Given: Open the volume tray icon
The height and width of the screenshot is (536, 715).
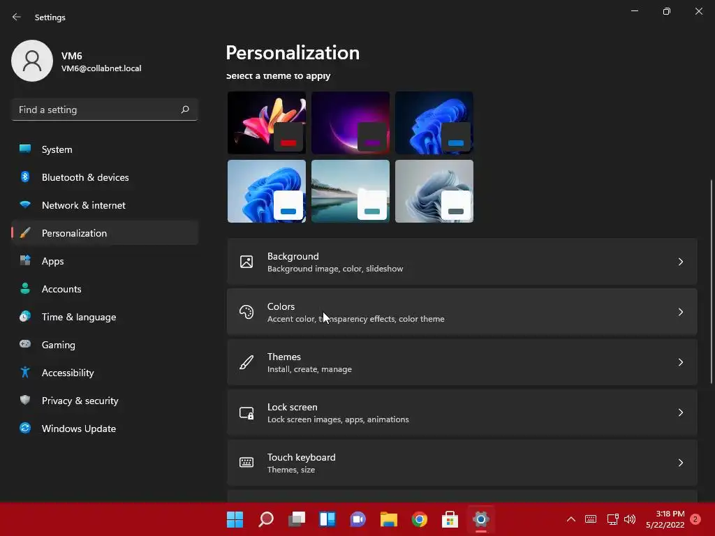Looking at the screenshot, I should pos(630,519).
